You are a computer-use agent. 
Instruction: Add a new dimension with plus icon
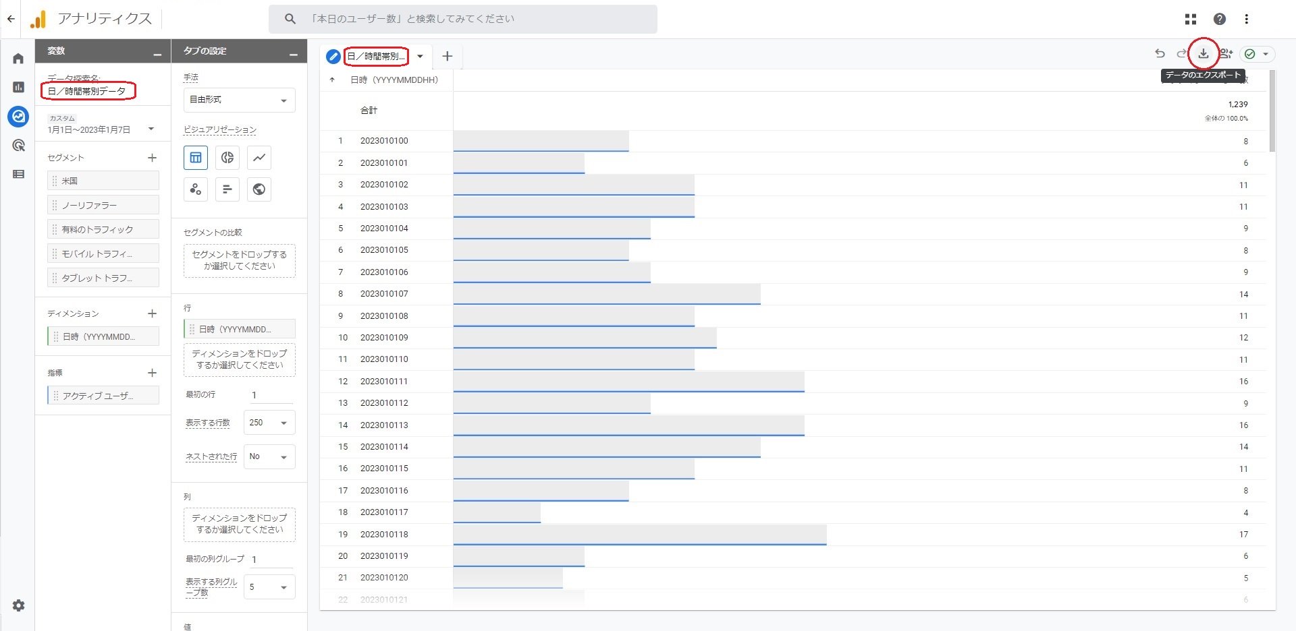tap(152, 313)
